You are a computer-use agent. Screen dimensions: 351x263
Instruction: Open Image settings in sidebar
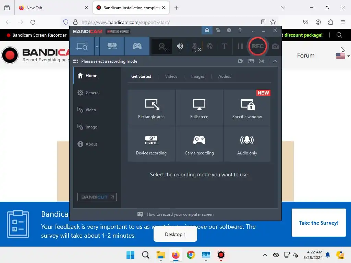pyautogui.click(x=97, y=127)
